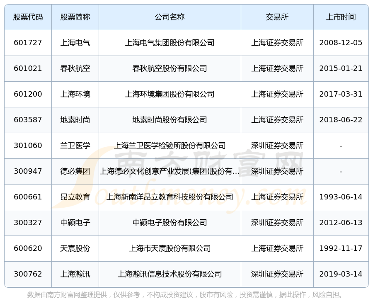Click the exchange cell in 301060 row

tap(277, 146)
